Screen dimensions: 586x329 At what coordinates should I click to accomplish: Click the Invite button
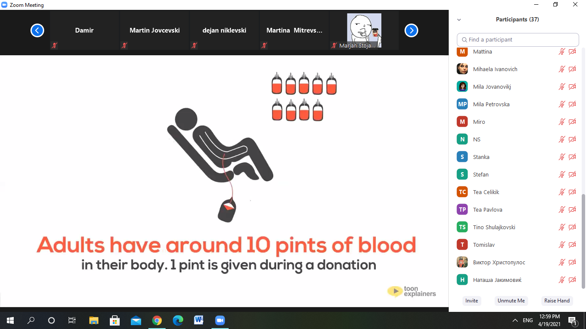point(471,301)
